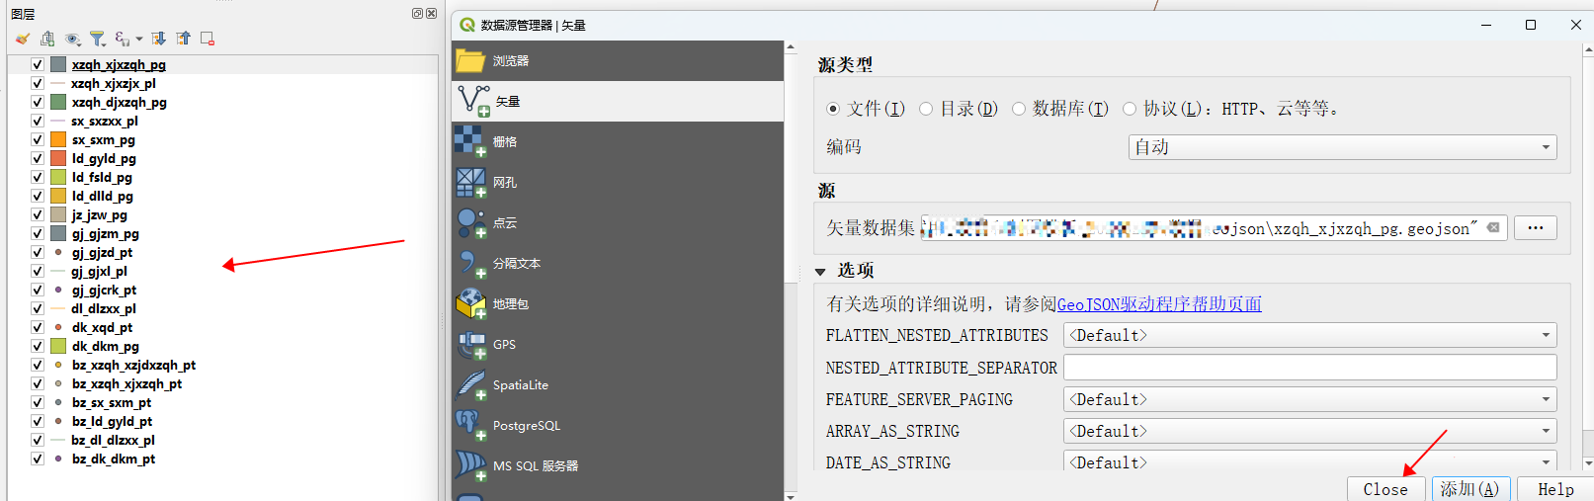Click the Remove Layer/Group icon
This screenshot has height=501, width=1594.
(208, 39)
